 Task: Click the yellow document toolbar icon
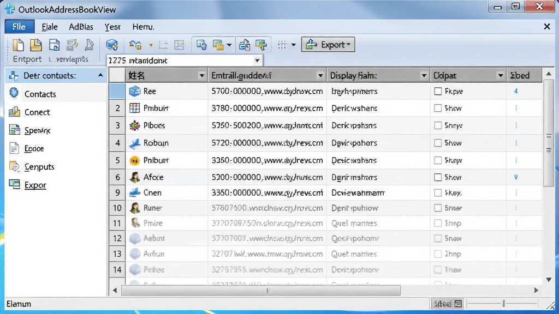35,45
